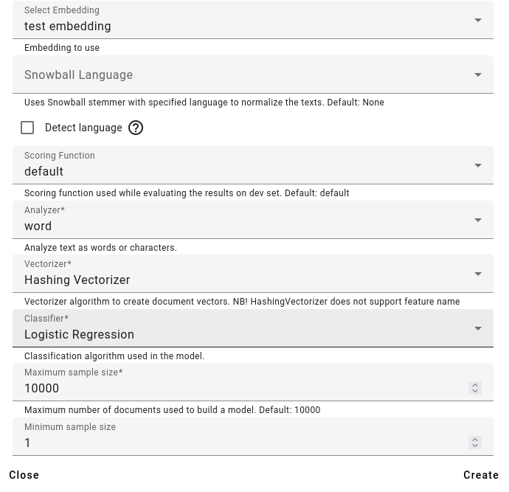The width and height of the screenshot is (509, 492).
Task: Open the Select Embedding dropdown arrow
Action: pyautogui.click(x=478, y=21)
